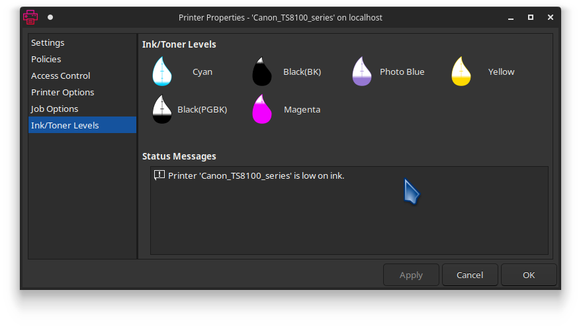
Task: Click the 'Black(PGBK)' label
Action: click(202, 110)
